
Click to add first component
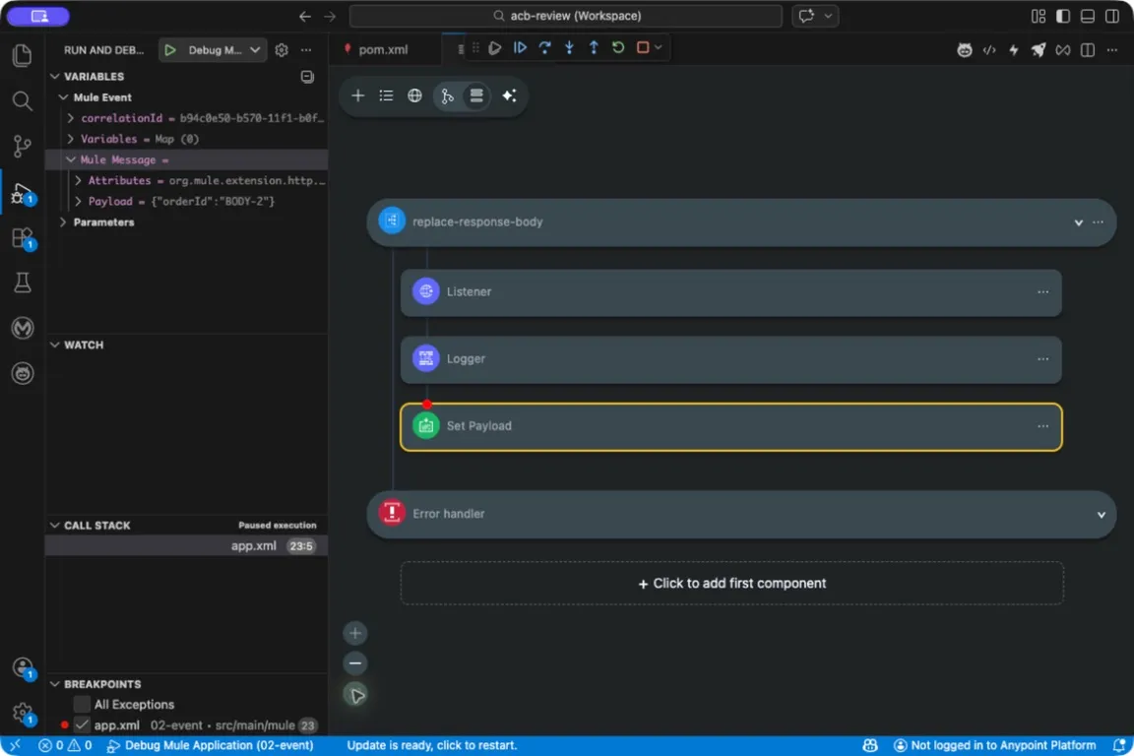click(x=732, y=583)
